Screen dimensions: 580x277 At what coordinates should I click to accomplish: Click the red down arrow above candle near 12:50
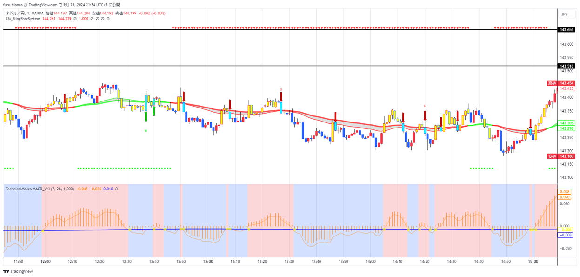coord(184,96)
